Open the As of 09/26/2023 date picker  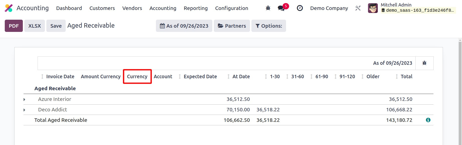[184, 26]
